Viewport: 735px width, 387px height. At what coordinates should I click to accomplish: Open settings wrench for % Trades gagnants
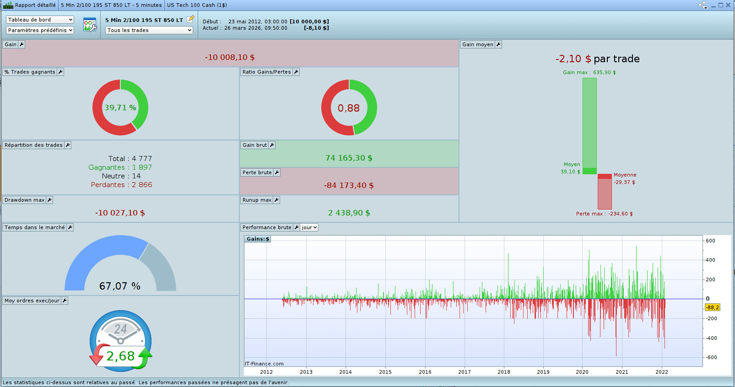click(60, 72)
